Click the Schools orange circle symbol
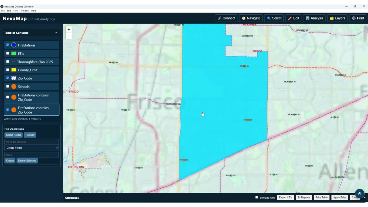Image resolution: width=368 pixels, height=207 pixels. 14,87
